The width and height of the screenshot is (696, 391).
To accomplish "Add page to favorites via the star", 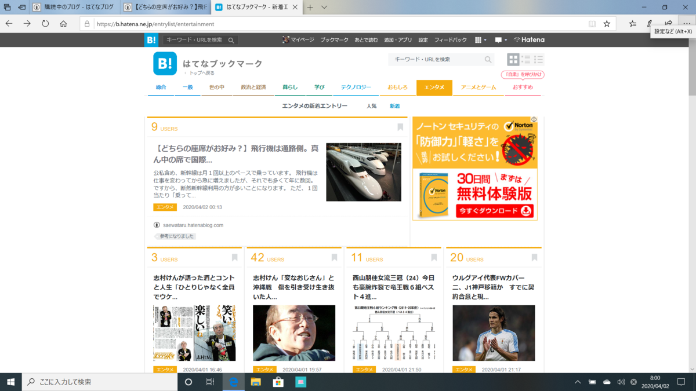I will [x=607, y=24].
